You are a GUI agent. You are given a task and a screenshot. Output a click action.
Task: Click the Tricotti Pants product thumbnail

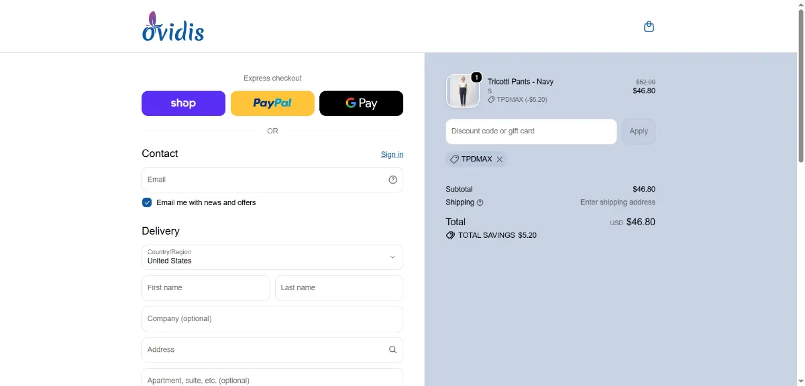tap(463, 90)
